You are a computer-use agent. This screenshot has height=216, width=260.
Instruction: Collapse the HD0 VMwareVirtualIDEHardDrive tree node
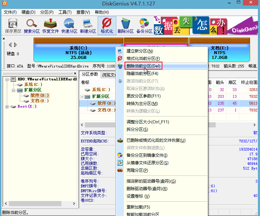[x=7, y=79]
